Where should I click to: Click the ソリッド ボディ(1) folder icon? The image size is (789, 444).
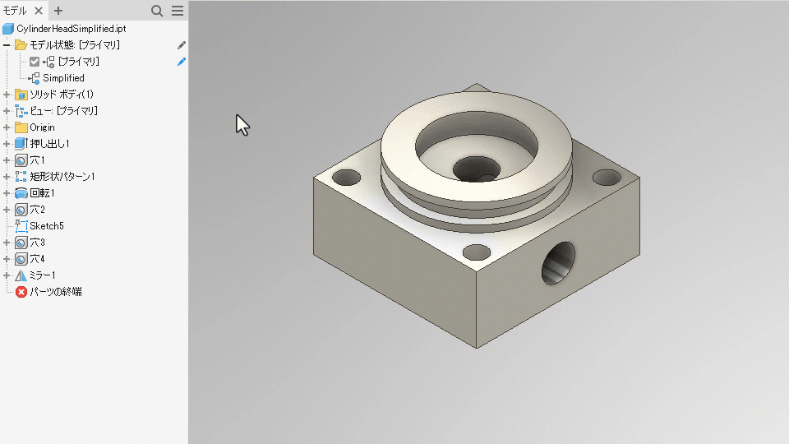(x=21, y=94)
